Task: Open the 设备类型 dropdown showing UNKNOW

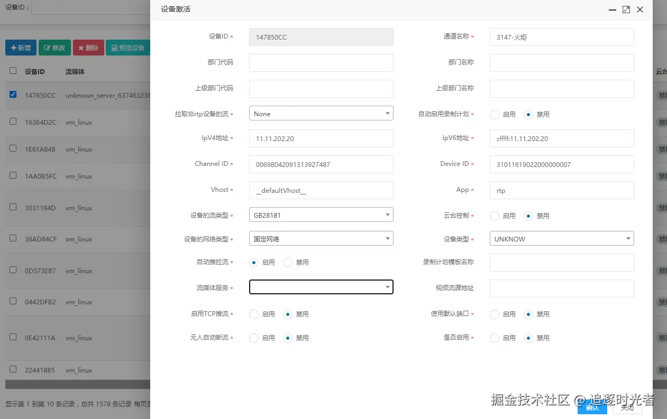Action: pyautogui.click(x=562, y=238)
